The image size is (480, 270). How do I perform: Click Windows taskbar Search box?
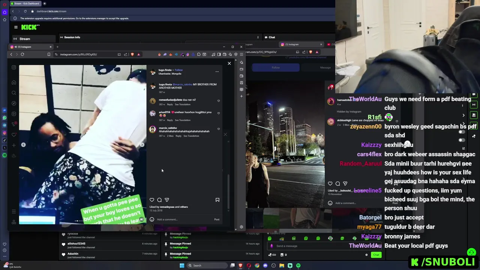[207, 265]
